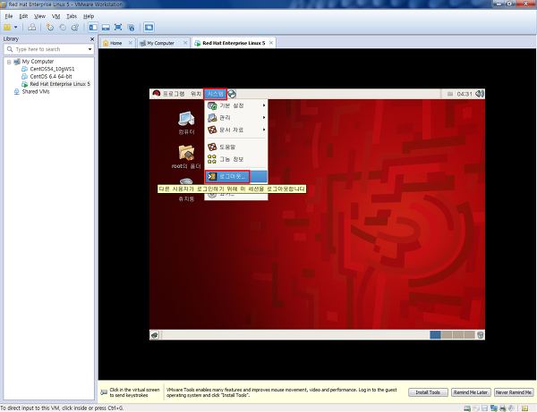Image resolution: width=537 pixels, height=412 pixels.
Task: Open the Help menu
Action: (89, 16)
